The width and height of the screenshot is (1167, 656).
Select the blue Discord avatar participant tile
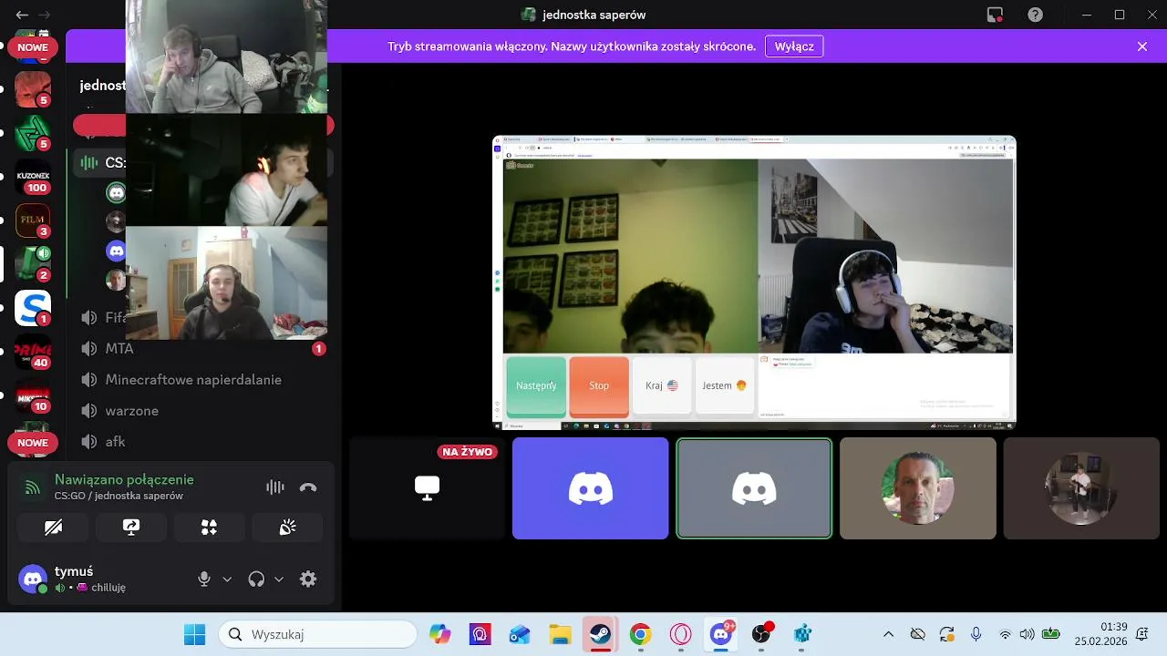click(590, 488)
